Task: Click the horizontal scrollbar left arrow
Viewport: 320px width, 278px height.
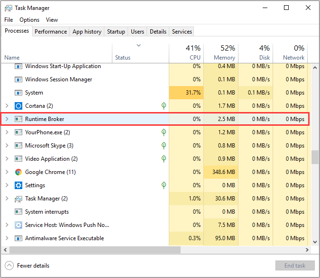Action: click(5, 250)
